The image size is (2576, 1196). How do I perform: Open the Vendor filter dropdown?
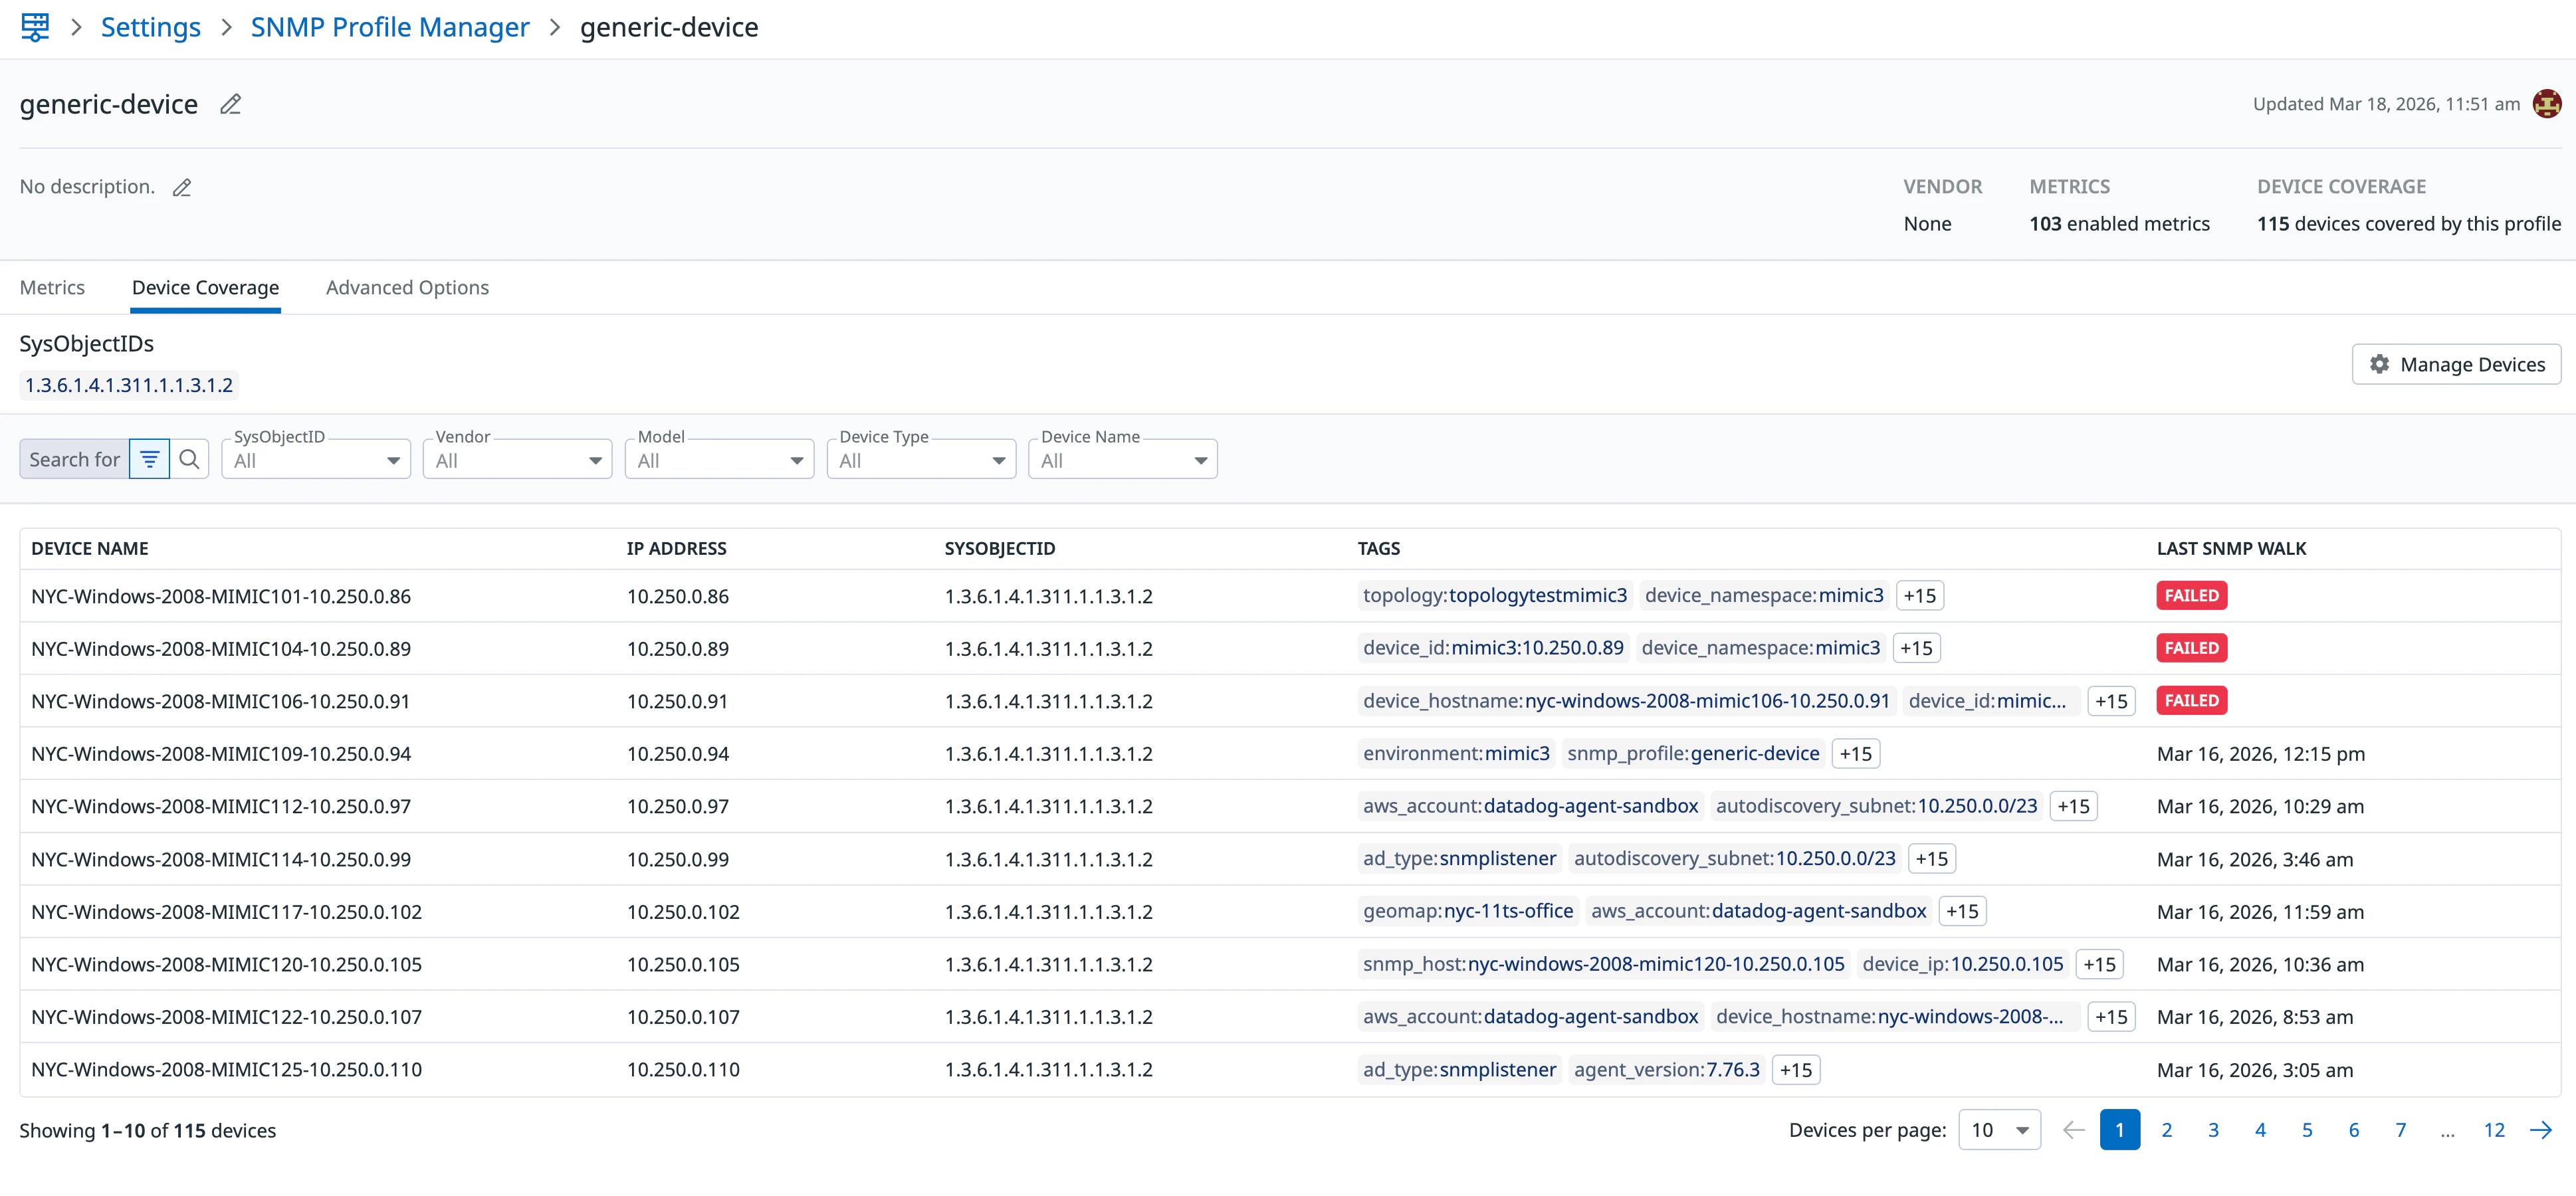coord(517,460)
